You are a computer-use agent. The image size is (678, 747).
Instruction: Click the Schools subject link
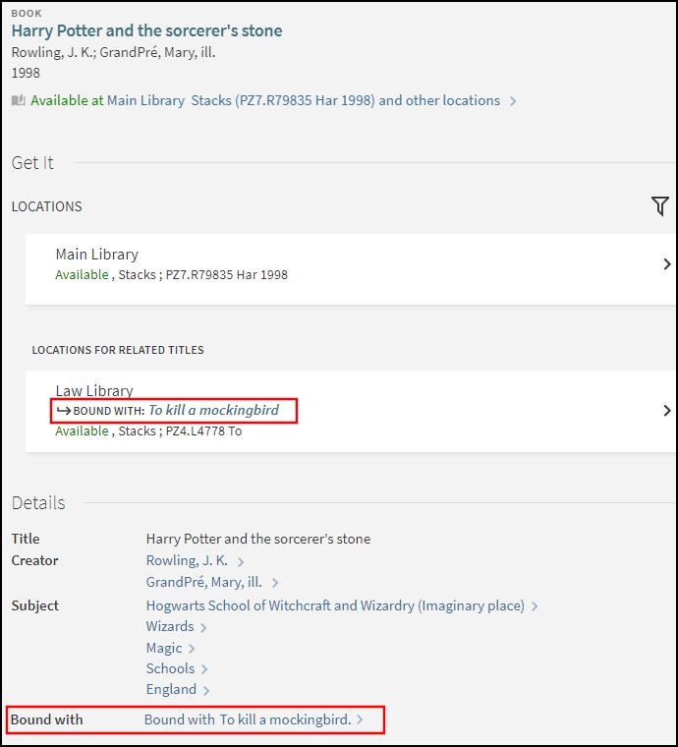point(170,668)
